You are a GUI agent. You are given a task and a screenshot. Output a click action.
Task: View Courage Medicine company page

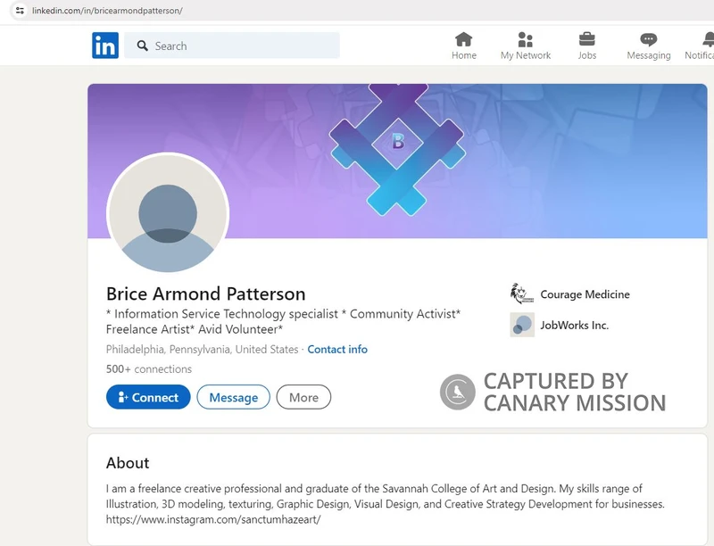[x=585, y=294]
